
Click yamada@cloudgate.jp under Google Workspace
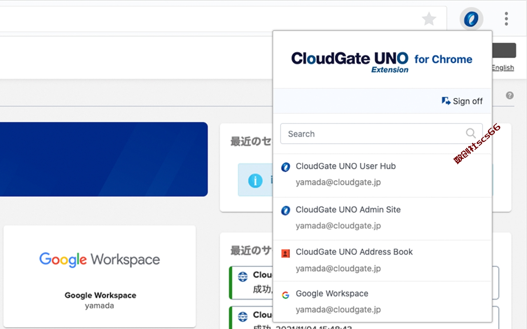coord(338,309)
